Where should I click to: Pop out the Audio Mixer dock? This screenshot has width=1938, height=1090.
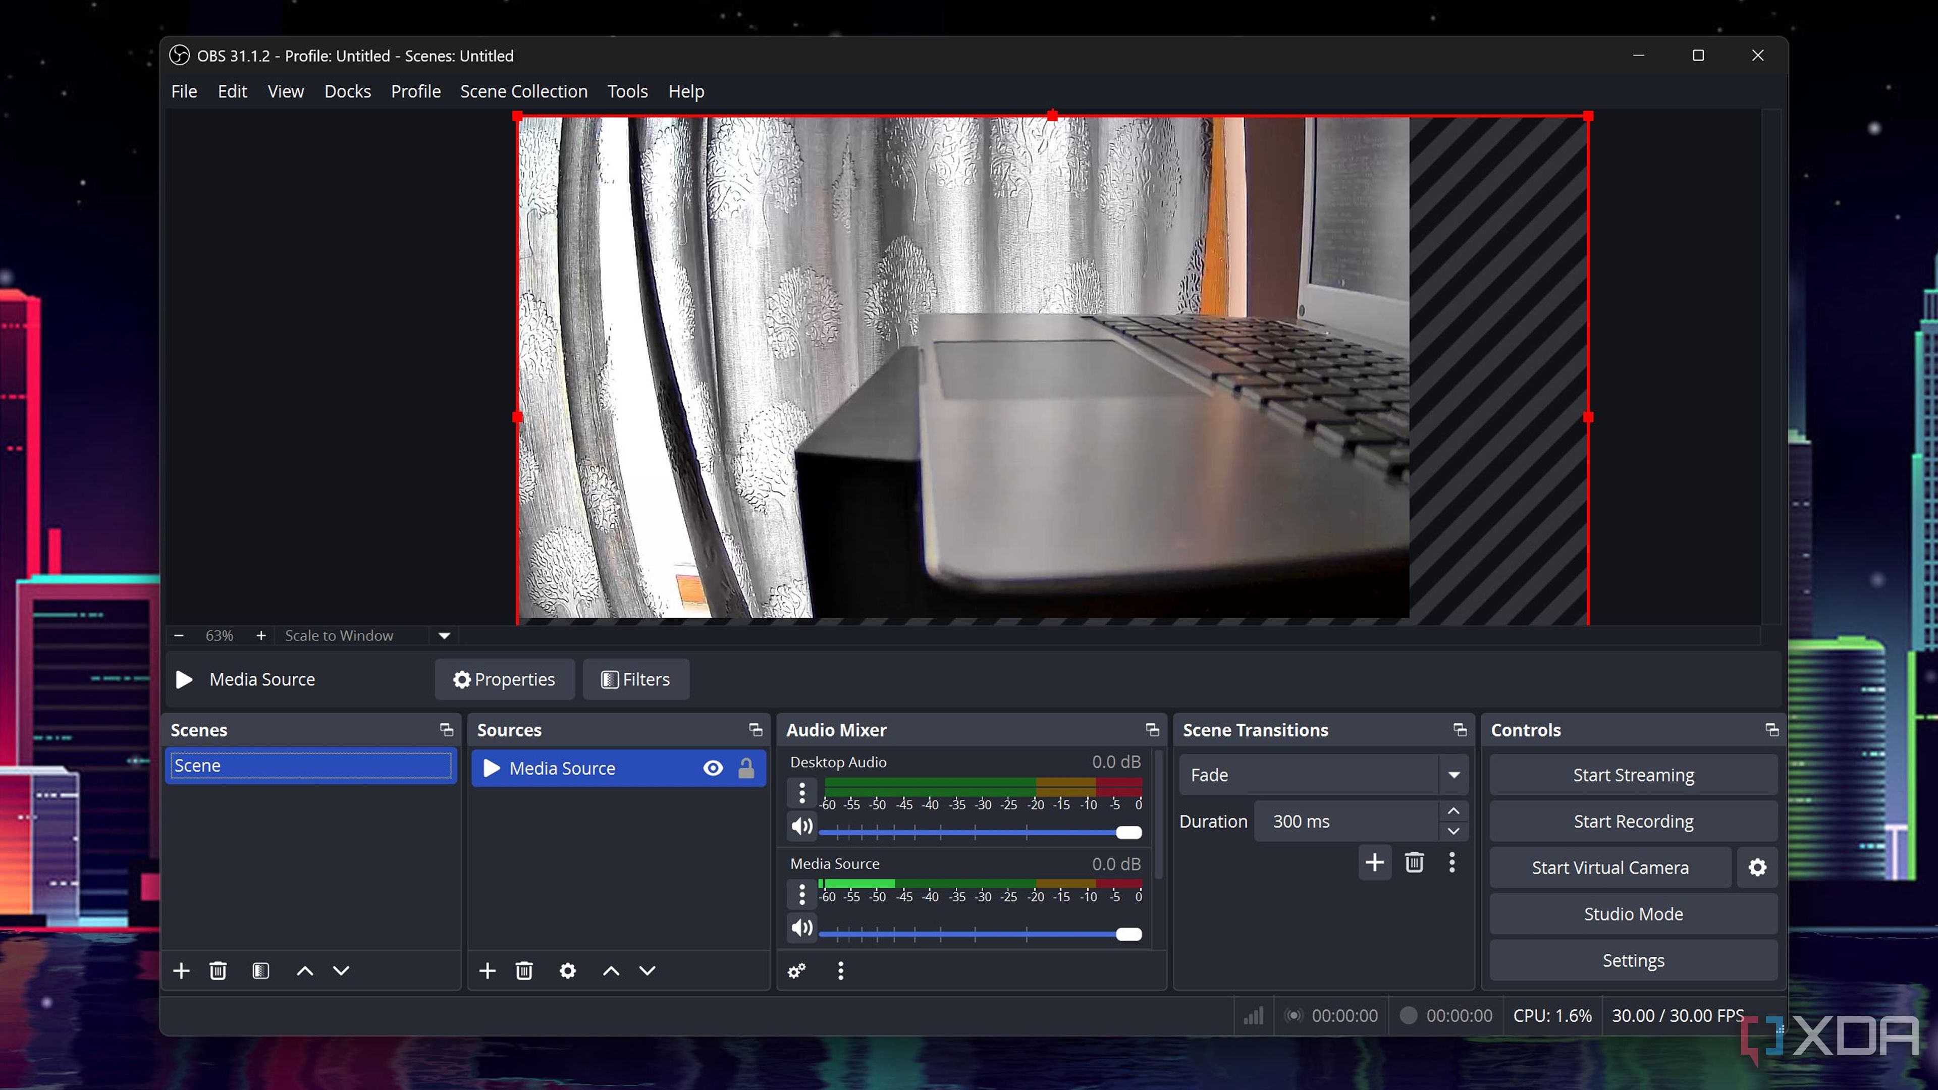[1152, 730]
